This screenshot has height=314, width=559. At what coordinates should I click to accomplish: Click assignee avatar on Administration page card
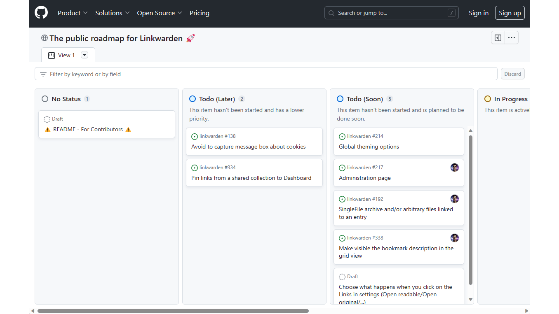click(x=455, y=167)
